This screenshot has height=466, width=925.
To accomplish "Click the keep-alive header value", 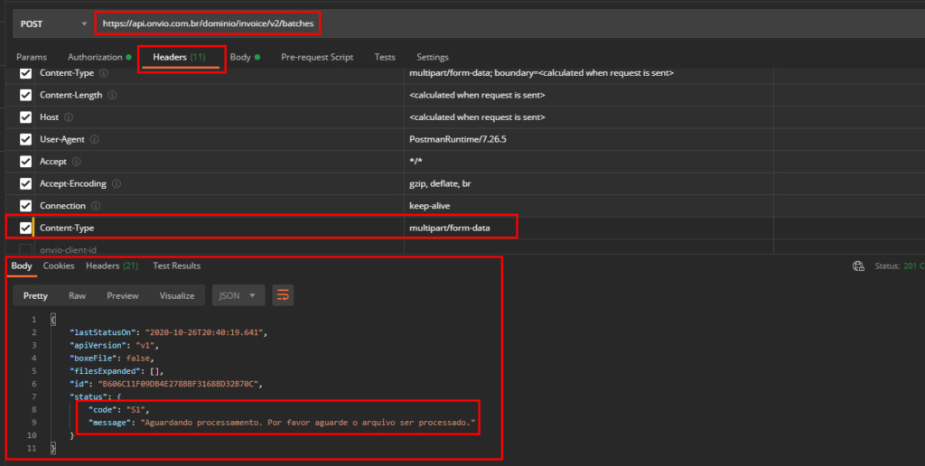I will (588, 206).
